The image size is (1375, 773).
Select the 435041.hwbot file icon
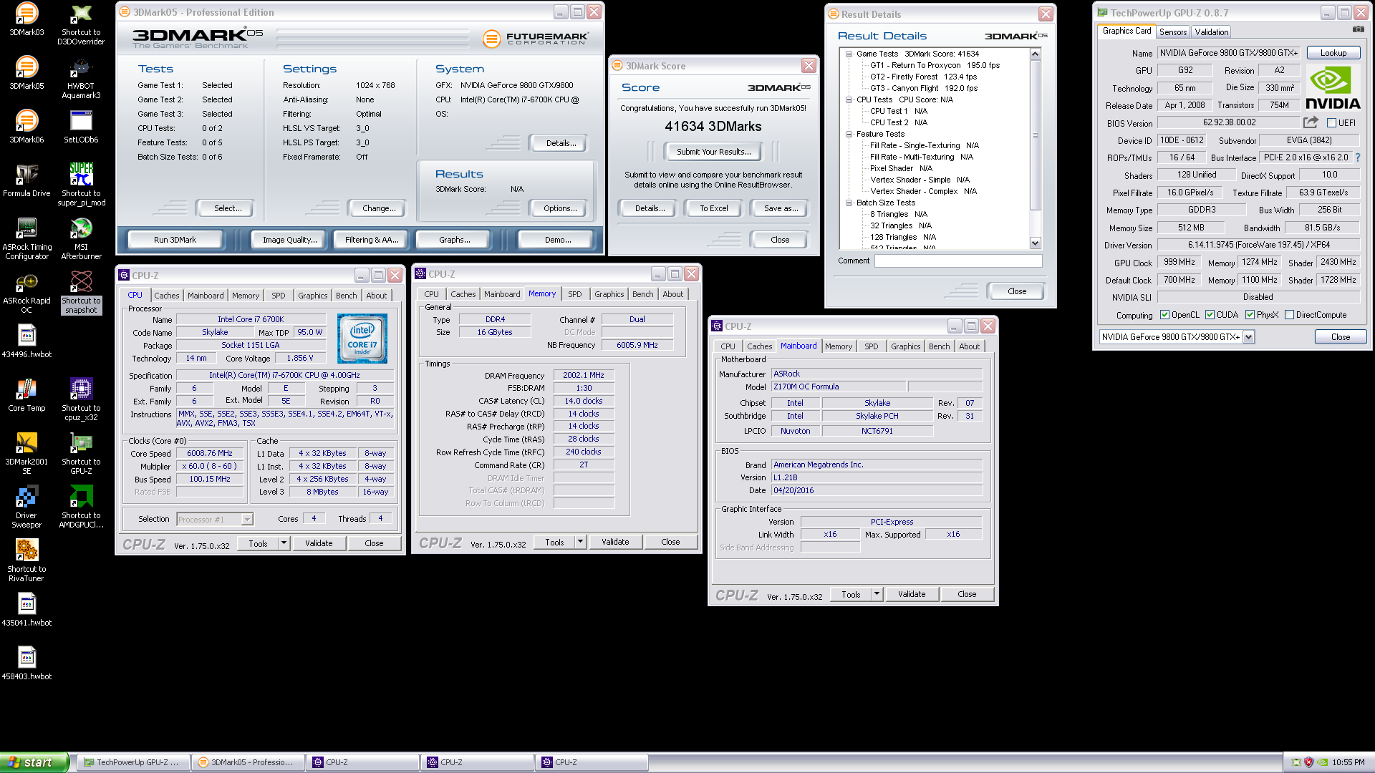coord(26,610)
